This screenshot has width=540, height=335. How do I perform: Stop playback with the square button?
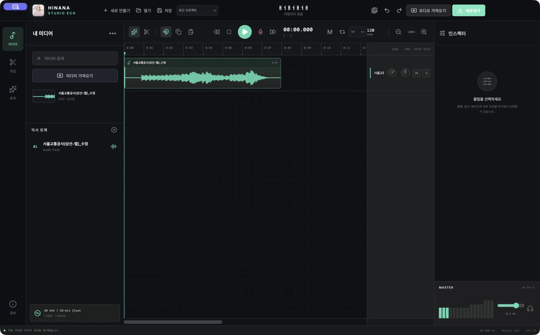[x=229, y=32]
